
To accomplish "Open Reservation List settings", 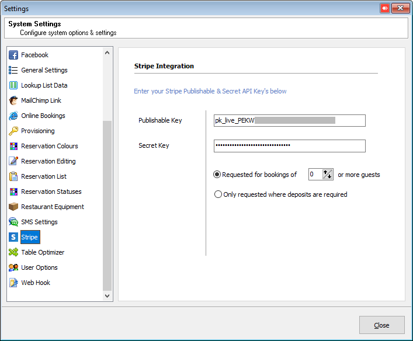I will tap(44, 176).
